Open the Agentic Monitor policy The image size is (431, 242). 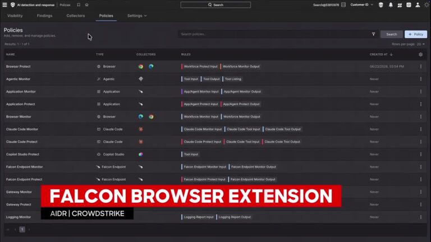(18, 79)
